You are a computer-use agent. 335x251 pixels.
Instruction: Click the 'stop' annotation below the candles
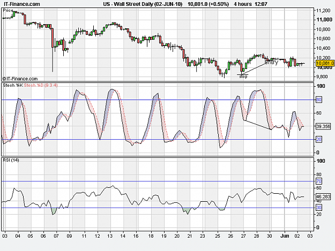(x=243, y=77)
